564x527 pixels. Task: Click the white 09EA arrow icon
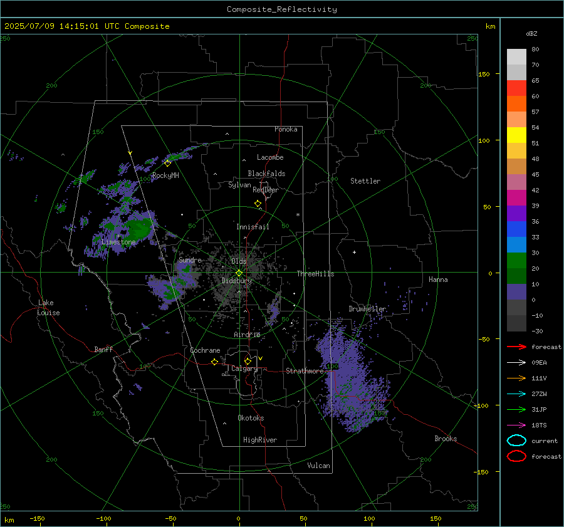pos(516,363)
